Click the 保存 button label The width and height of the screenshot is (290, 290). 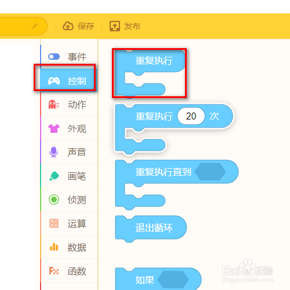click(x=86, y=26)
